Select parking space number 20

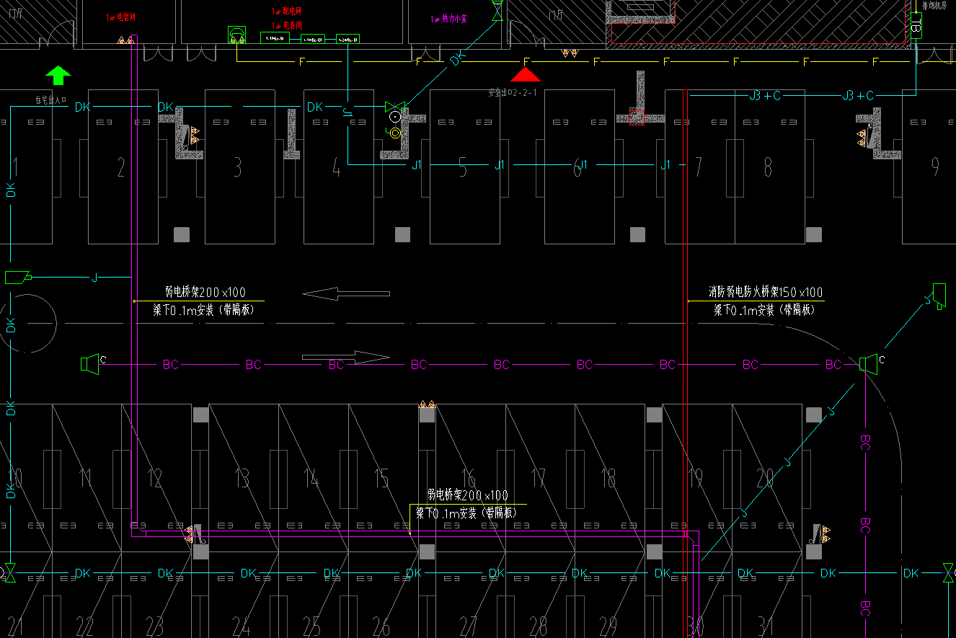[766, 477]
